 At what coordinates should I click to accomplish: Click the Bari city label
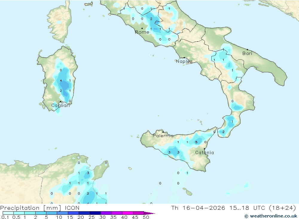247,53
